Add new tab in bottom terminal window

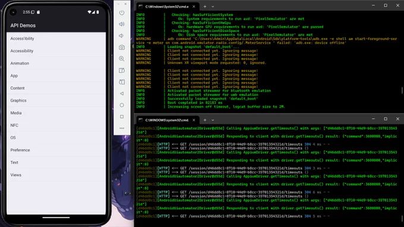click(x=205, y=120)
